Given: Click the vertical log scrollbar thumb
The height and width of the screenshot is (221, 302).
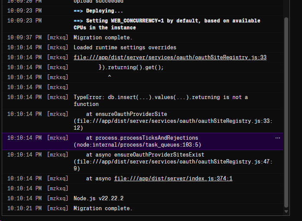Looking at the screenshot, I should [x=286, y=112].
